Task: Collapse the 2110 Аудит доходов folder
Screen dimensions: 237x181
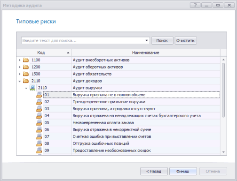Action: click(x=20, y=81)
